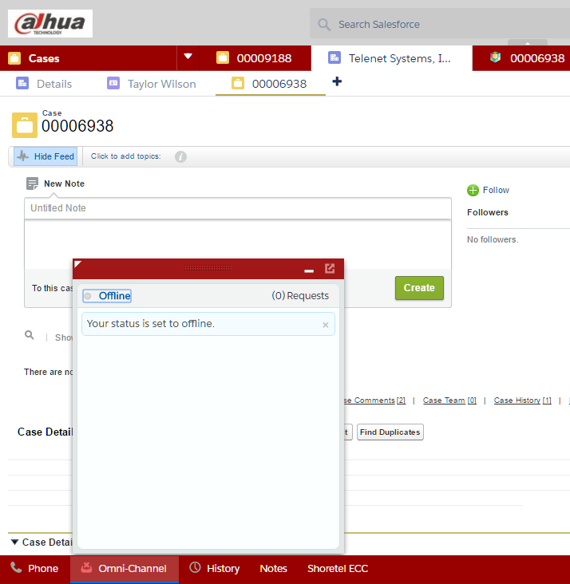Collapse the Case Detail section triangle

[14, 542]
